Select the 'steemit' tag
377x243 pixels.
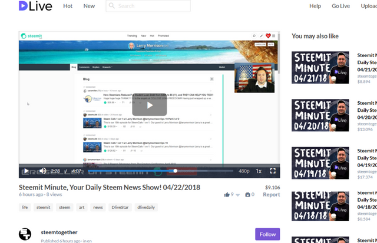tap(43, 207)
